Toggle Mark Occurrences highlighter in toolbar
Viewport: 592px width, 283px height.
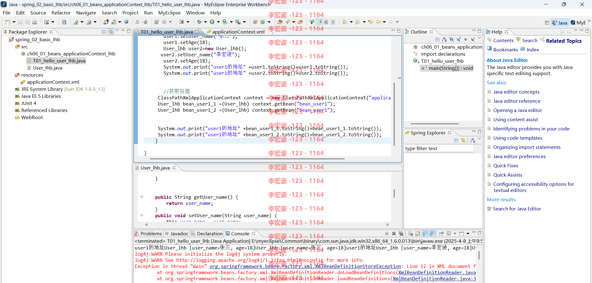(x=319, y=22)
